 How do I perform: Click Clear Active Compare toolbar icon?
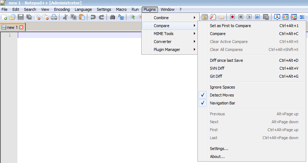point(294,17)
